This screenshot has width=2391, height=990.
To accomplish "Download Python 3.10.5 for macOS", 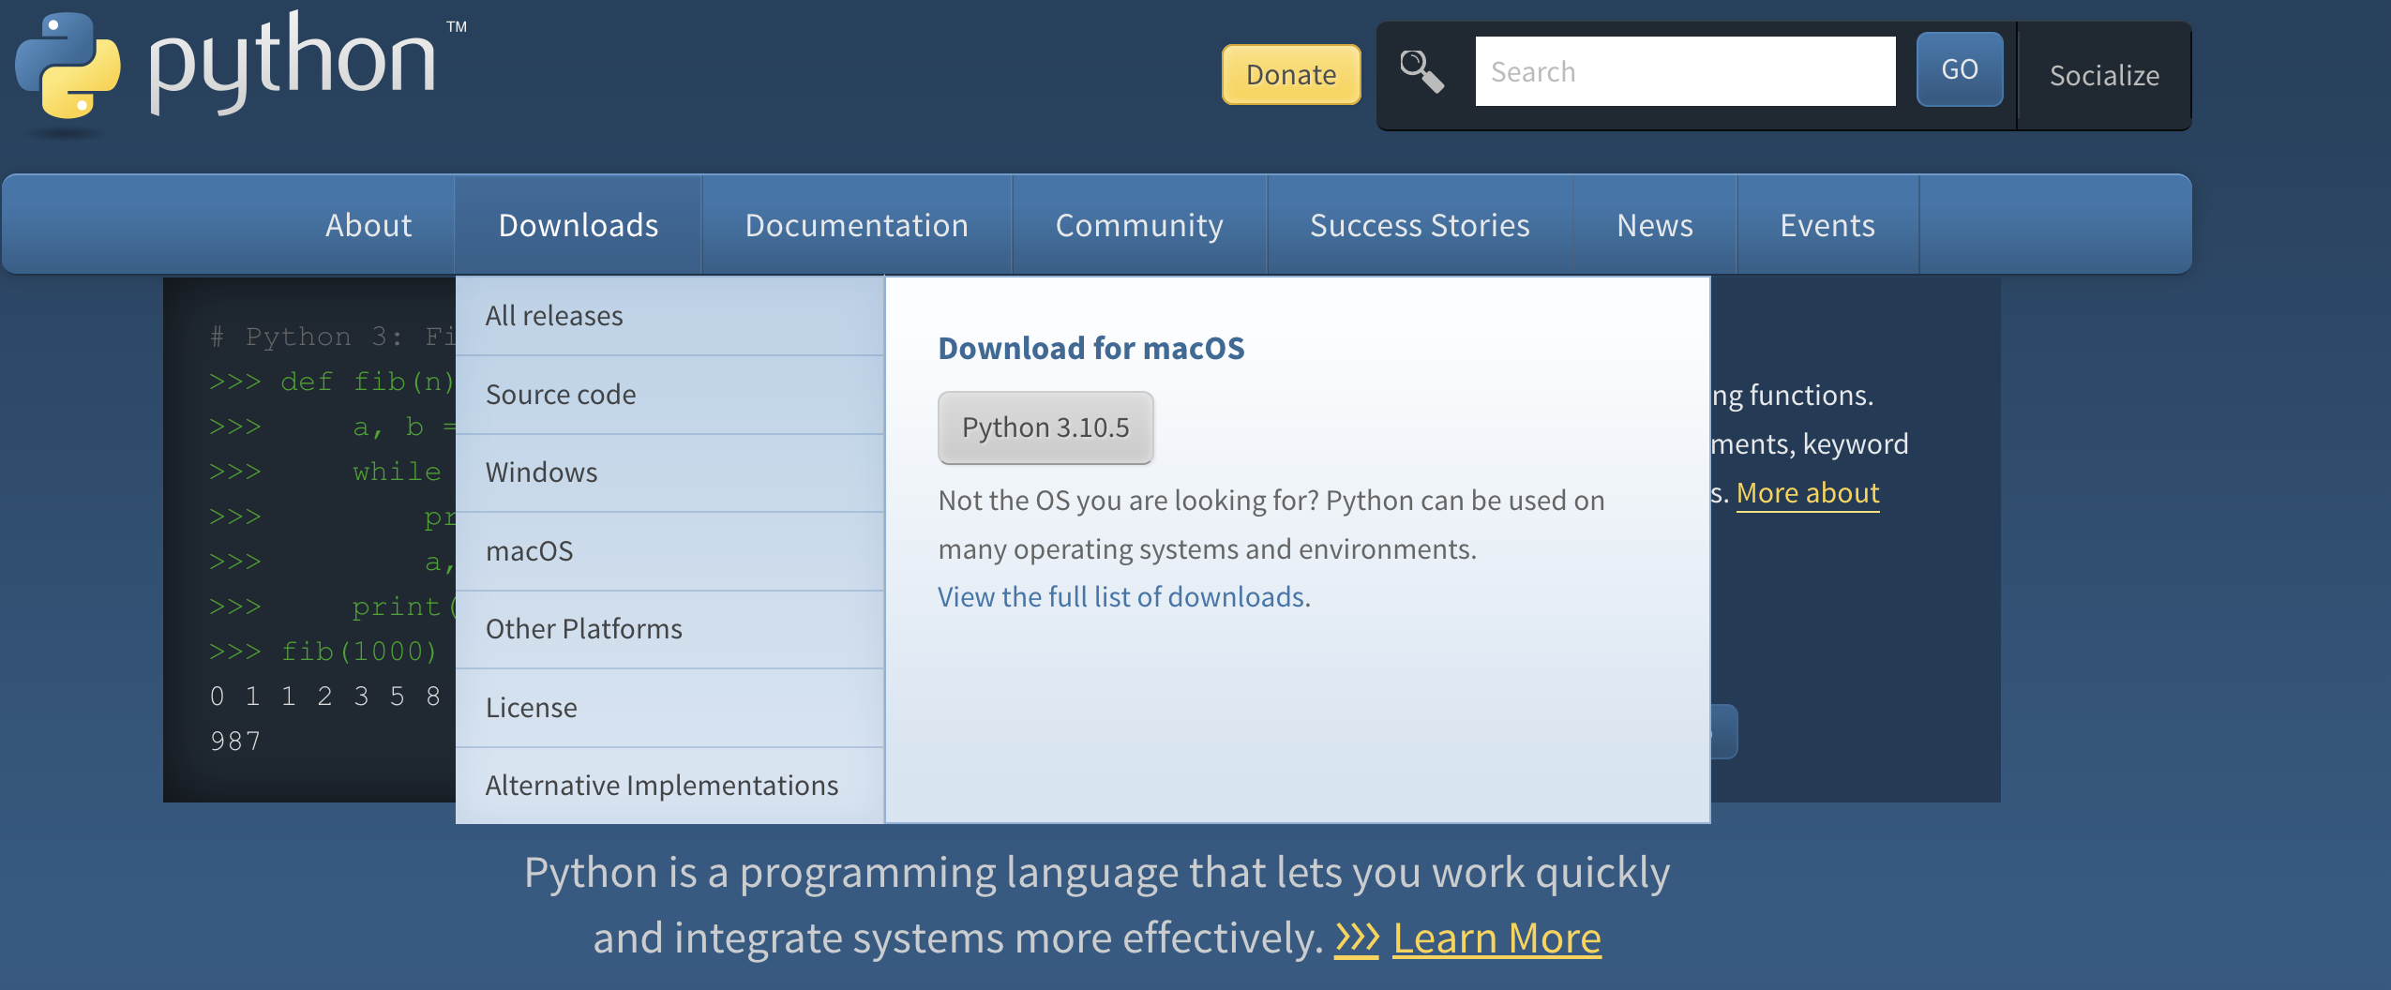I will (x=1045, y=427).
